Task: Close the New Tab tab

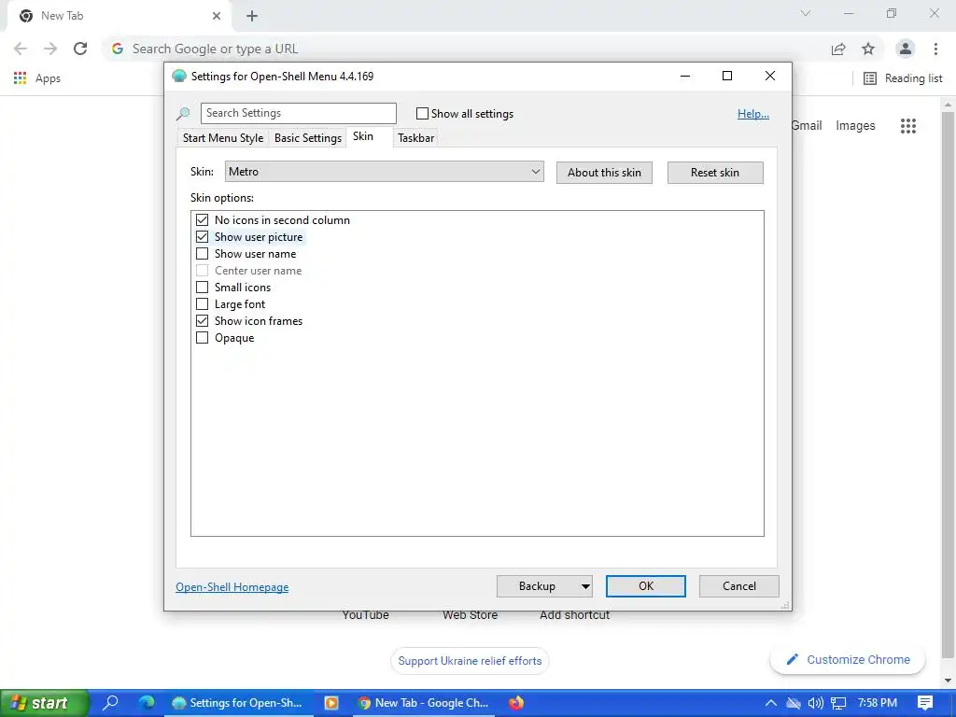Action: point(217,16)
